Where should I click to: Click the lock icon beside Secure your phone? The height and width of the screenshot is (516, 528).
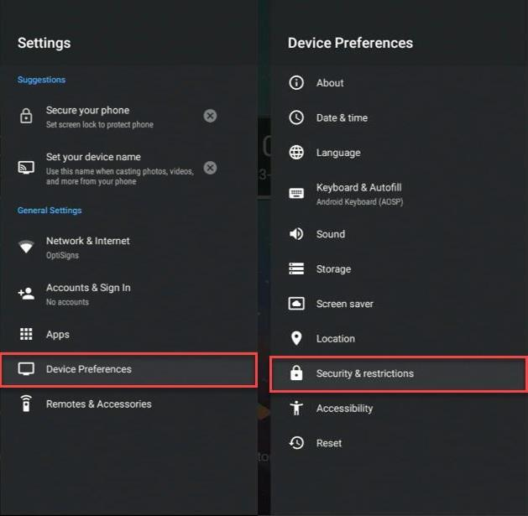[26, 117]
